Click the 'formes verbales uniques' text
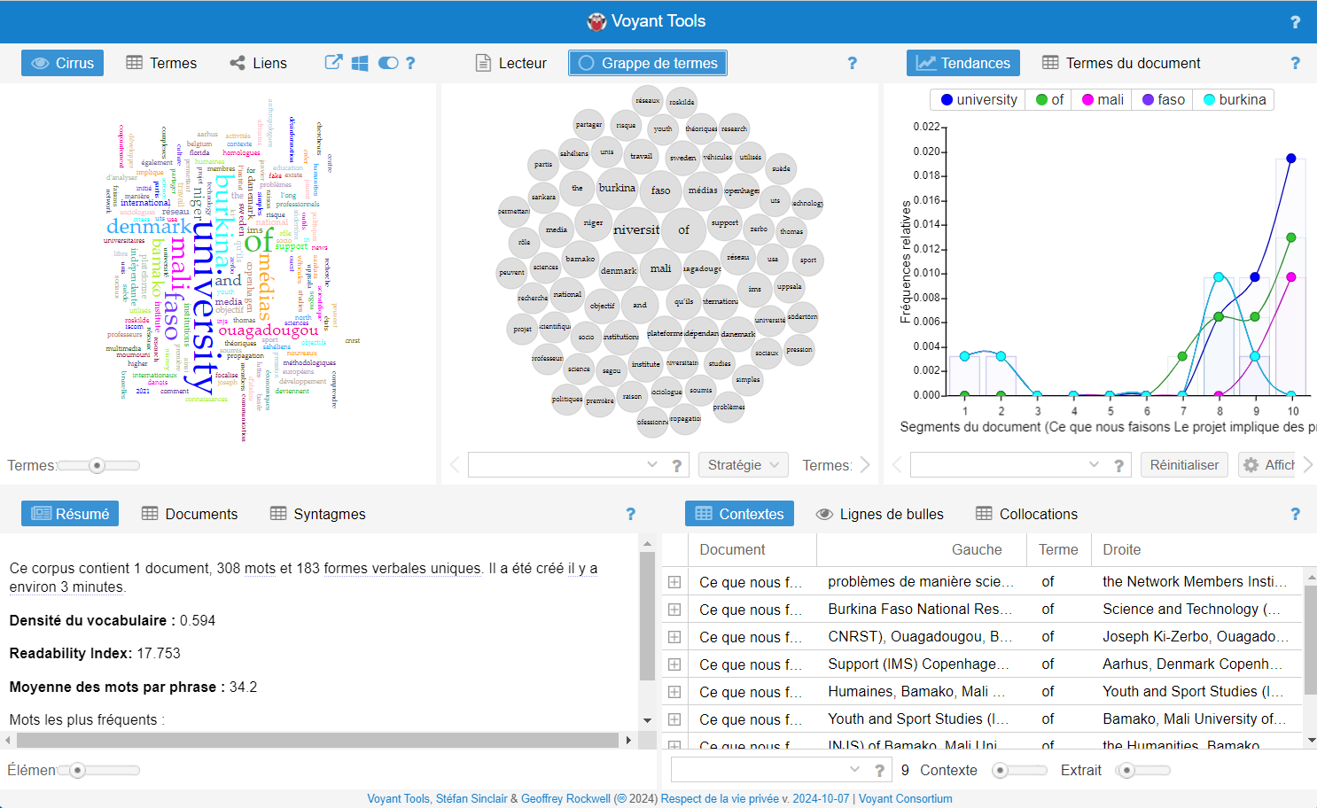Viewport: 1317px width, 808px height. coord(402,568)
